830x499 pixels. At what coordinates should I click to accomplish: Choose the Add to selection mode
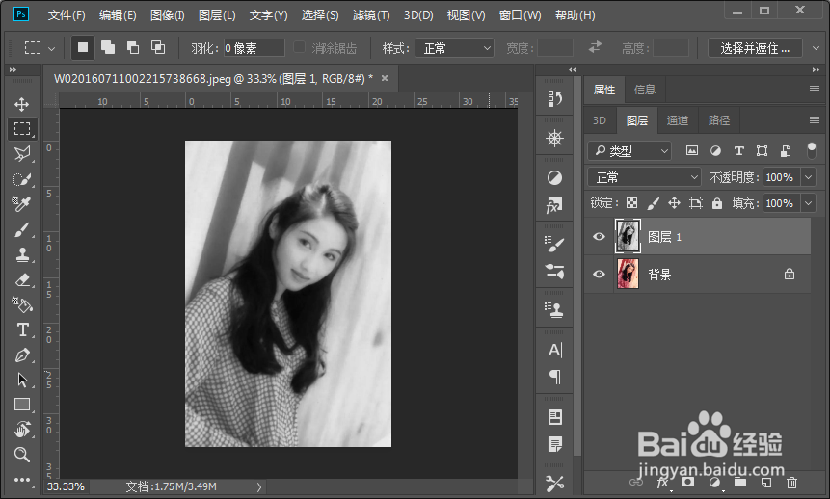point(108,47)
